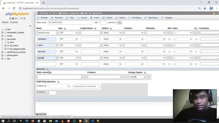Open Storage Engine InnoDB dropdown

pos(137,77)
